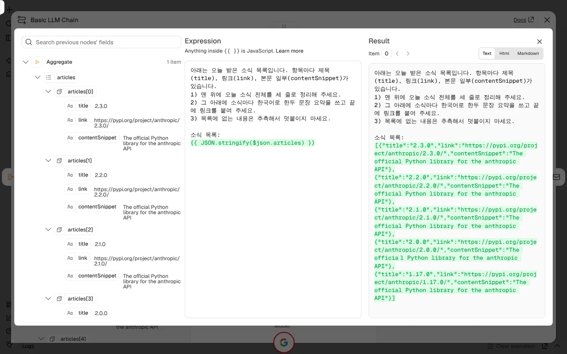Collapse the articles list
Viewport: 567px width, 354px height.
(38, 77)
